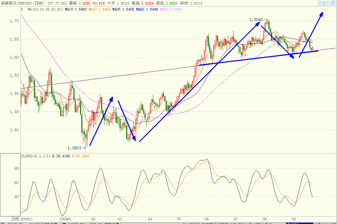Click the D:53.4081 value

click(81, 156)
